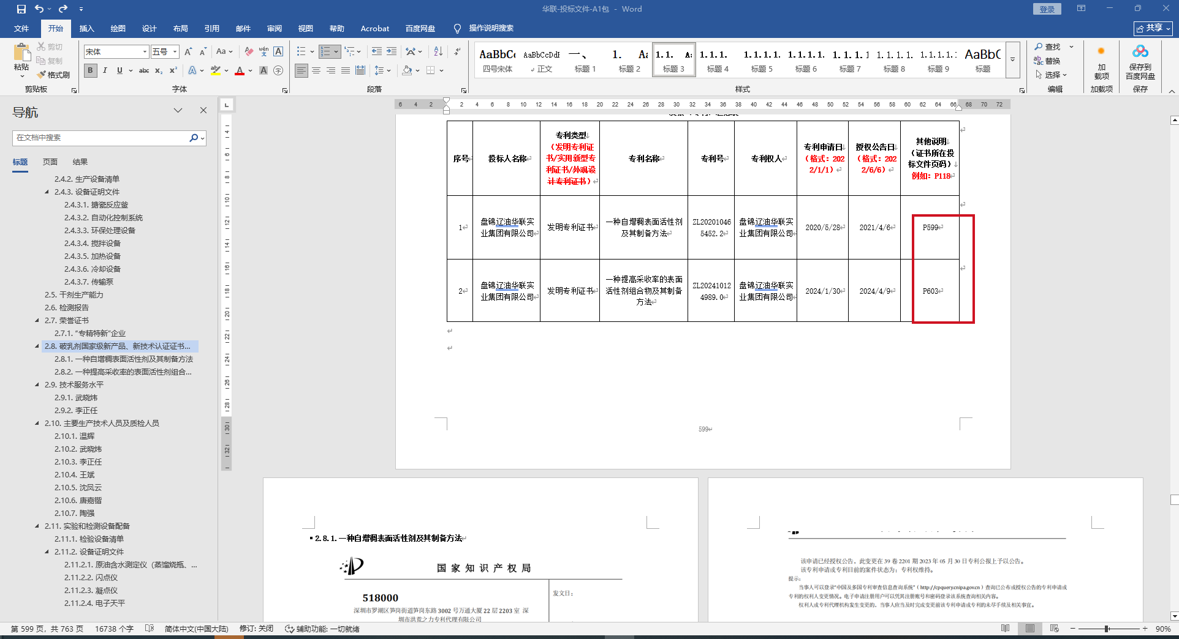Increase font size with grow font icon

pyautogui.click(x=188, y=52)
